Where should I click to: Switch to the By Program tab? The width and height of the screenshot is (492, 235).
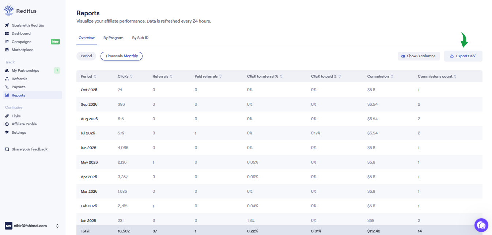pyautogui.click(x=113, y=38)
